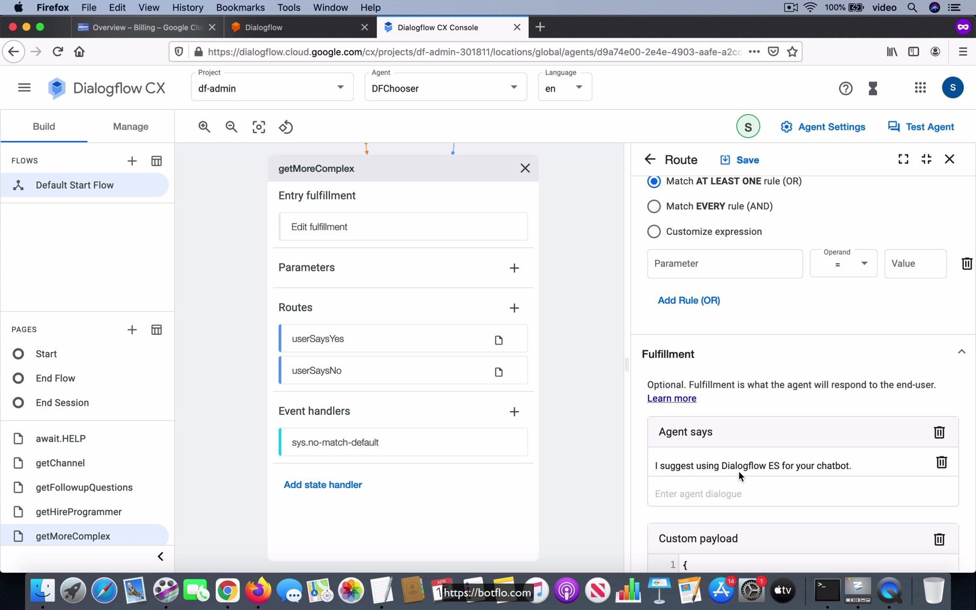Open the Firefox History menu

[187, 7]
